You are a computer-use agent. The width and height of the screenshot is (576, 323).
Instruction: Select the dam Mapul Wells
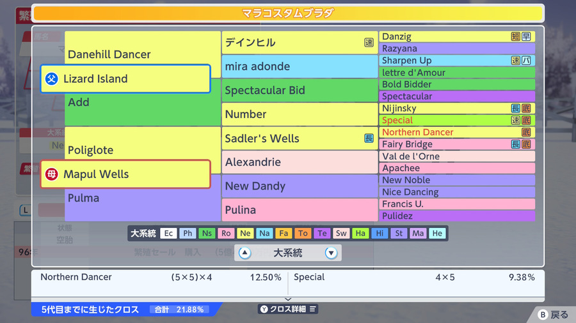[x=125, y=174]
